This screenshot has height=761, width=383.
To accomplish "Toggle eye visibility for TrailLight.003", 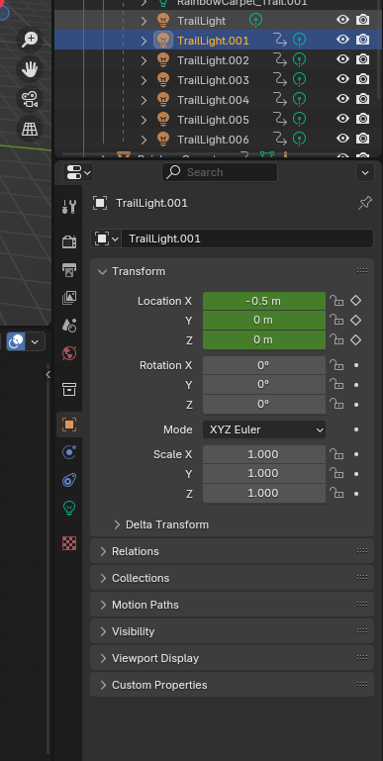I will 342,79.
